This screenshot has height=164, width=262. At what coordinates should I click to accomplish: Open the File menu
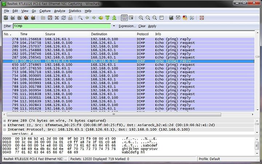point(7,11)
